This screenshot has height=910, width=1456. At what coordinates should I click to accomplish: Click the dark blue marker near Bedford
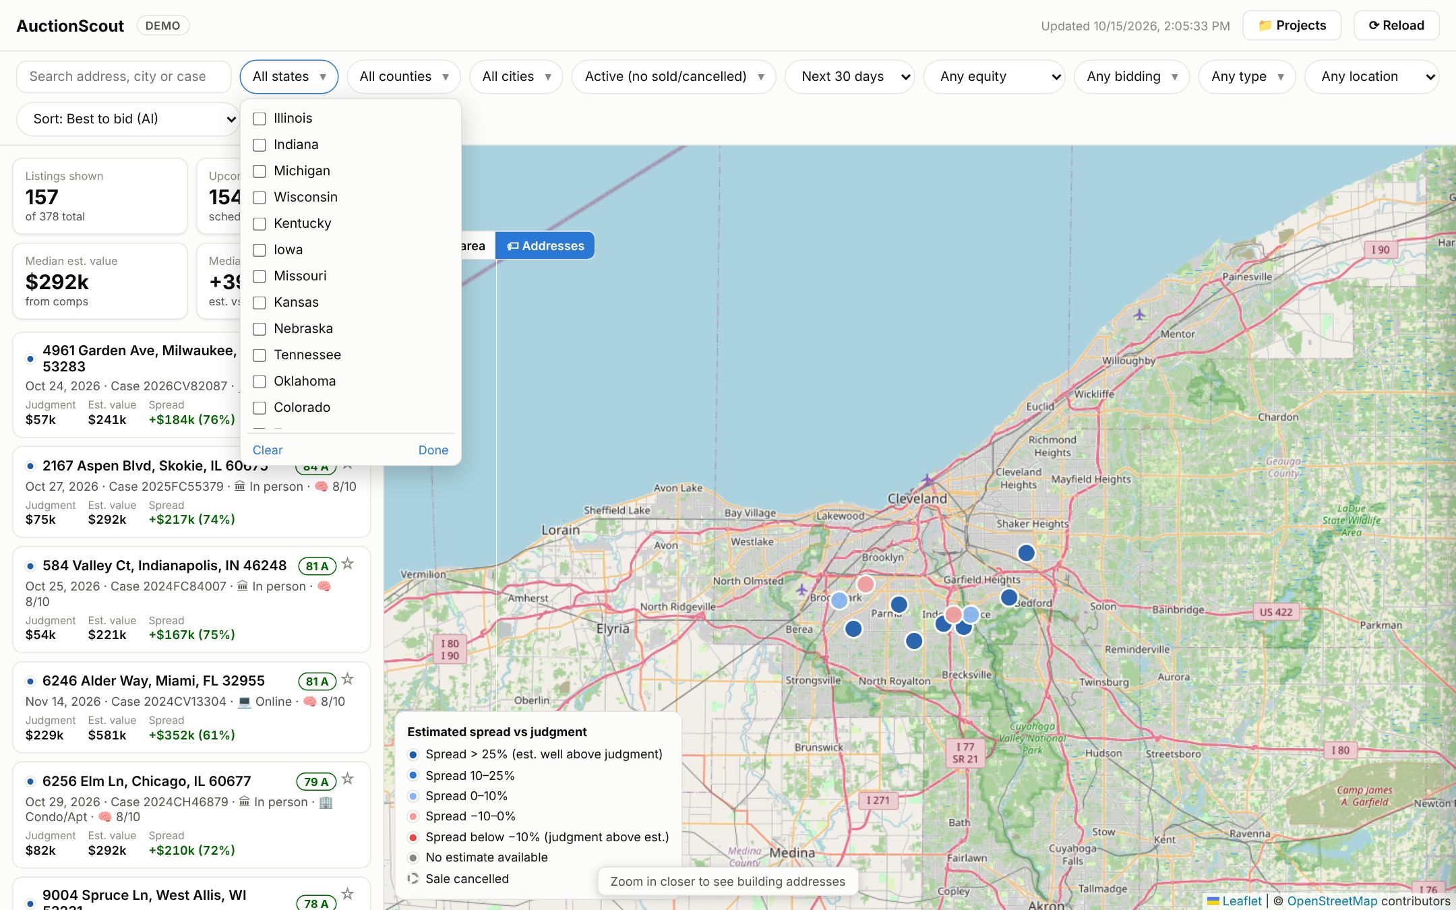click(1009, 597)
